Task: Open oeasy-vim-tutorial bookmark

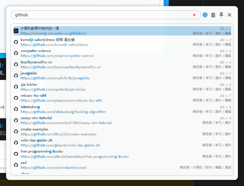Action: click(36, 118)
